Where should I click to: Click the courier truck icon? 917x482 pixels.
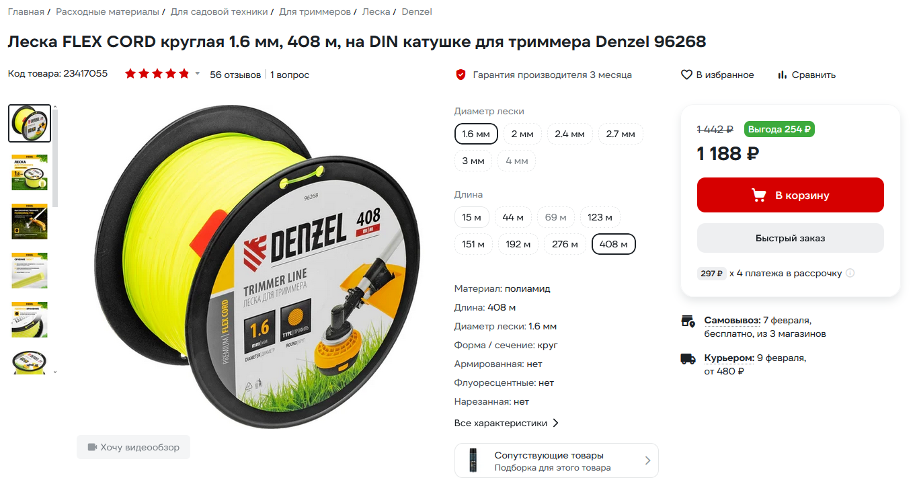[x=688, y=358]
